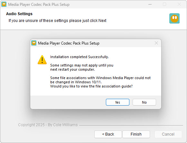The width and height of the screenshot is (187, 143).
Task: Click No to skip the guide
Action: [x=144, y=102]
